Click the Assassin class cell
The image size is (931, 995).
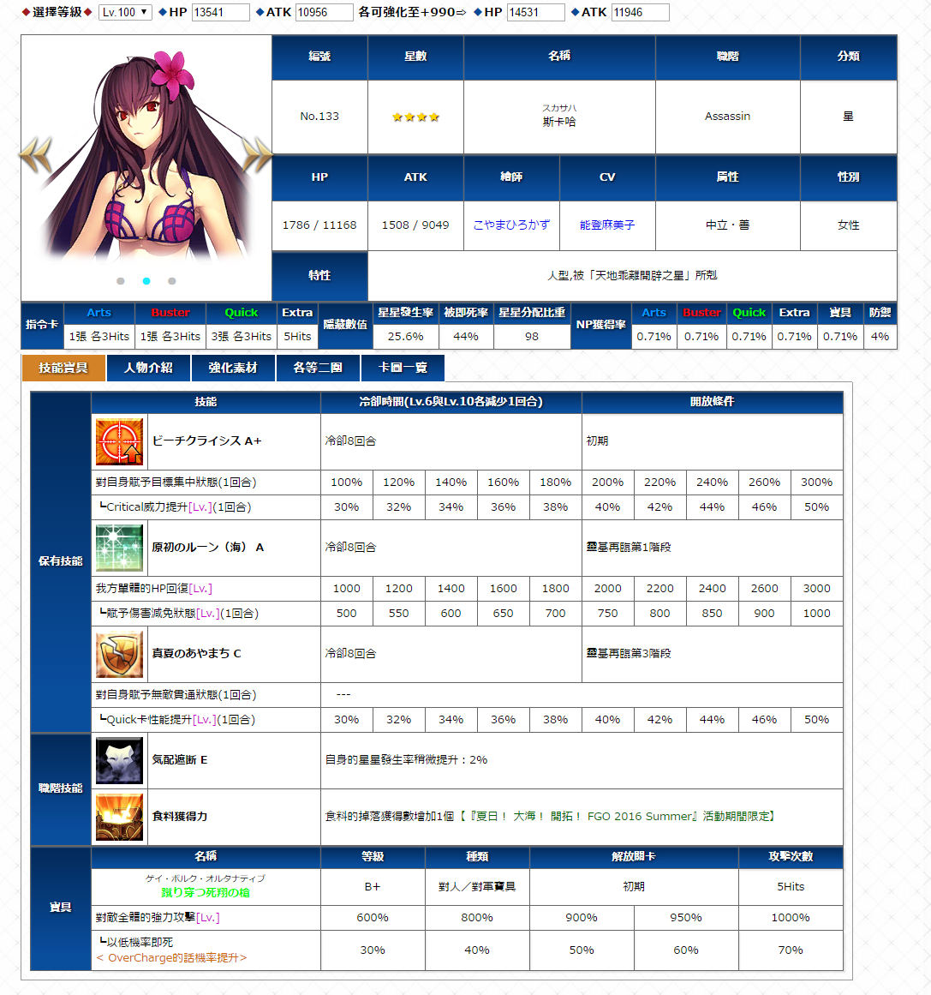click(x=727, y=117)
